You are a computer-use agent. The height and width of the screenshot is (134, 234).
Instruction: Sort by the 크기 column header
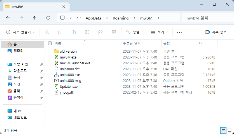(x=200, y=43)
